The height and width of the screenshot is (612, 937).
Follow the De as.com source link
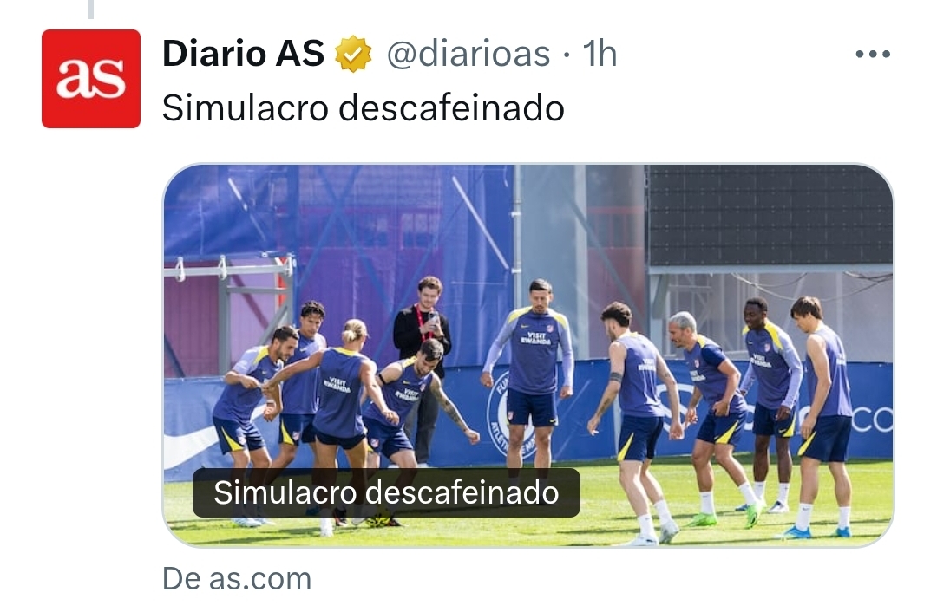coord(237,579)
